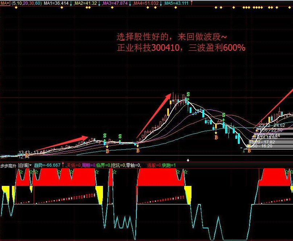
Task: Open the MA indicator dropdown
Action: pyautogui.click(x=5, y=3)
